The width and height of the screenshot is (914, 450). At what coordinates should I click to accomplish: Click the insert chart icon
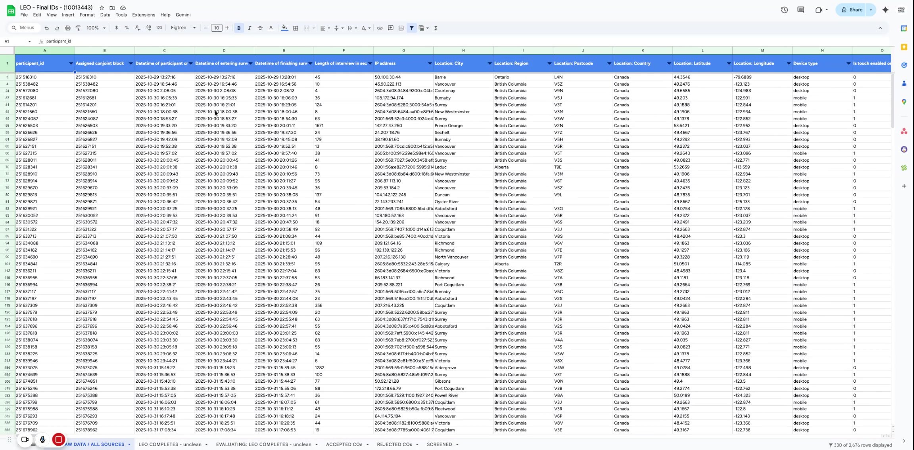coord(401,28)
